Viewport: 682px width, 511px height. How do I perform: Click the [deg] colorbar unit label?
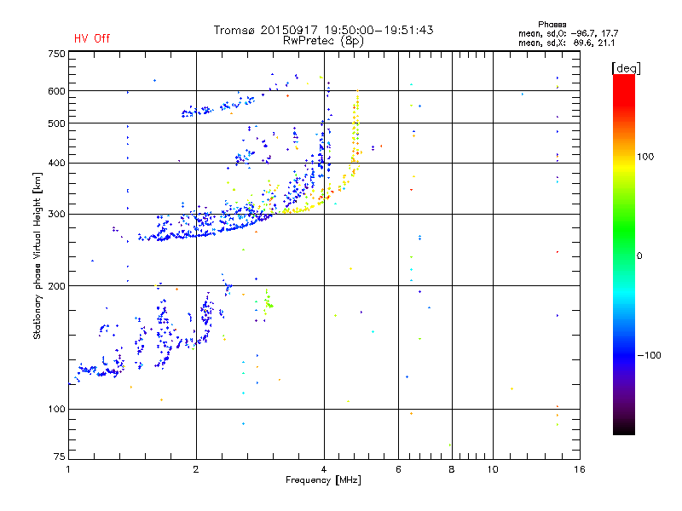click(x=626, y=67)
